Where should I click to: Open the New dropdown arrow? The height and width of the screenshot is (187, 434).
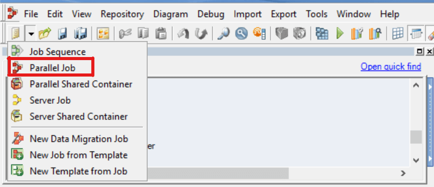coord(31,34)
